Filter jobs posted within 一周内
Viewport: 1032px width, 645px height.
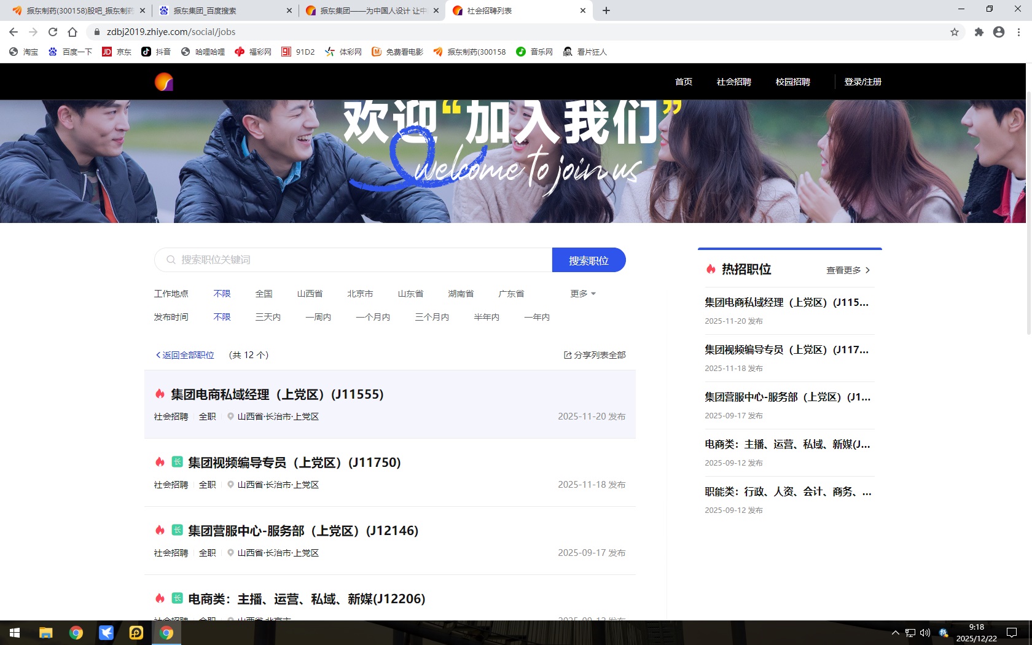(x=318, y=317)
